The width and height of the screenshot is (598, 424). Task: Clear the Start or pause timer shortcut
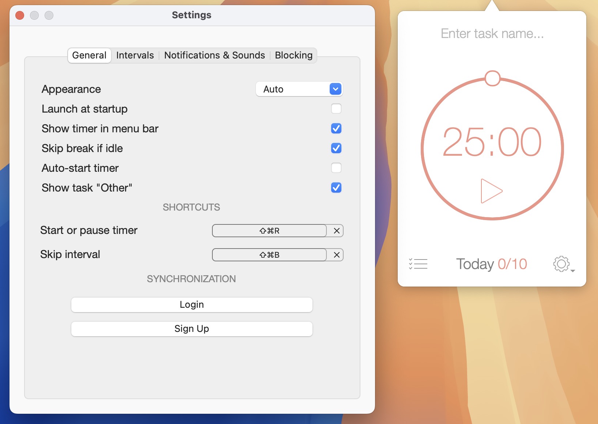(336, 231)
